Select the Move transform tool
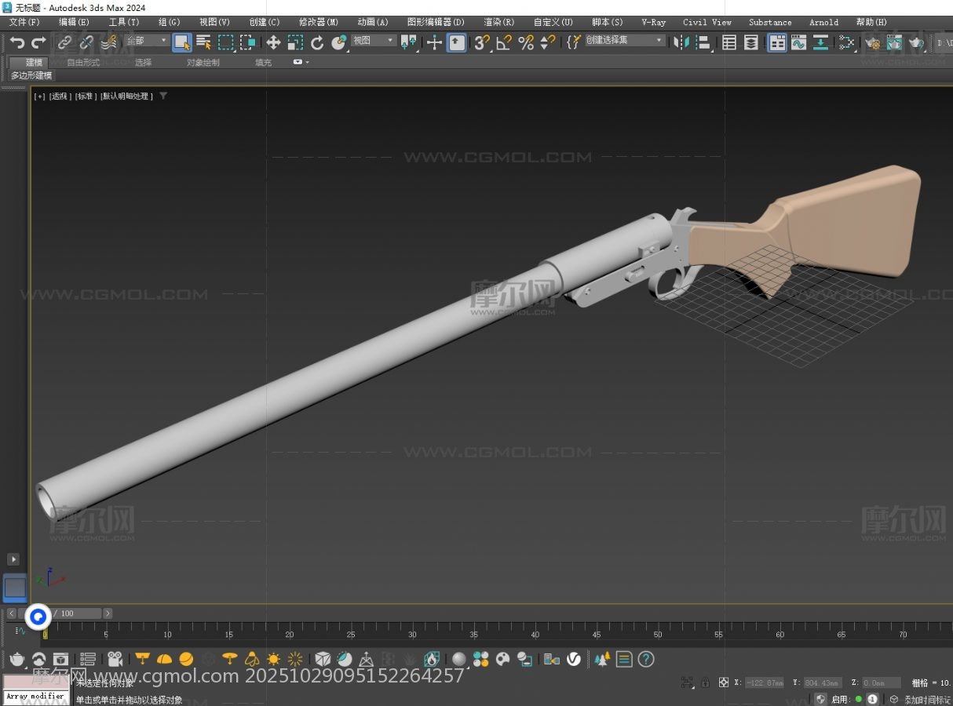This screenshot has width=953, height=706. click(273, 43)
